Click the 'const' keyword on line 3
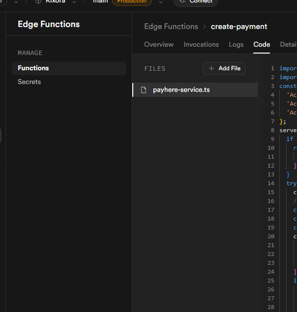The height and width of the screenshot is (312, 297). (x=288, y=86)
